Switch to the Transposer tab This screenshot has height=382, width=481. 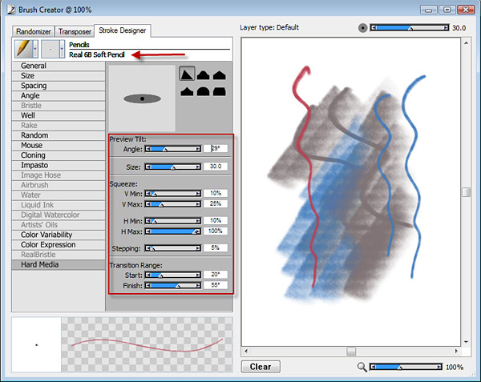coord(75,31)
